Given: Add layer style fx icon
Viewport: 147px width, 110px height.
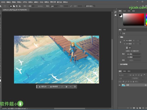Looking at the screenshot, I should [x=131, y=108].
